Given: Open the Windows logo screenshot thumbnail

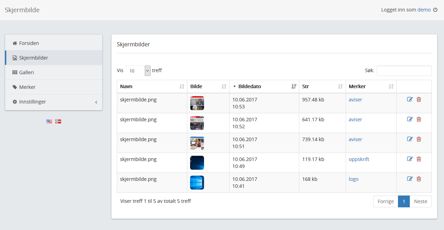Looking at the screenshot, I should (x=197, y=183).
